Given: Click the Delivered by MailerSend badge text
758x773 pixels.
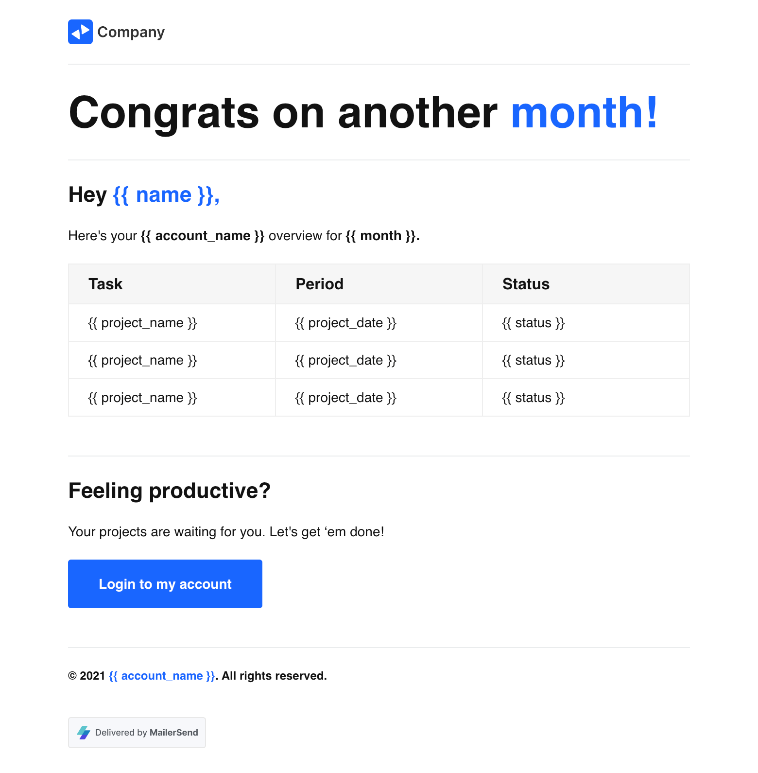Looking at the screenshot, I should (146, 733).
